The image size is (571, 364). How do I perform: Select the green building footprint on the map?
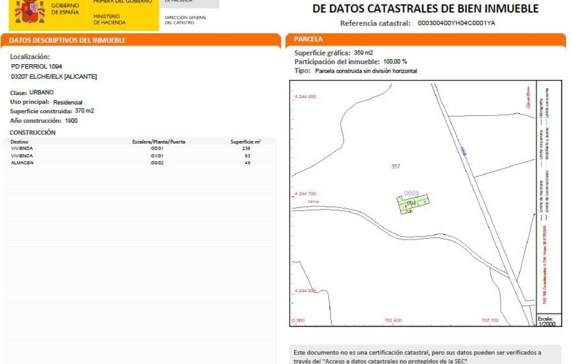[413, 204]
